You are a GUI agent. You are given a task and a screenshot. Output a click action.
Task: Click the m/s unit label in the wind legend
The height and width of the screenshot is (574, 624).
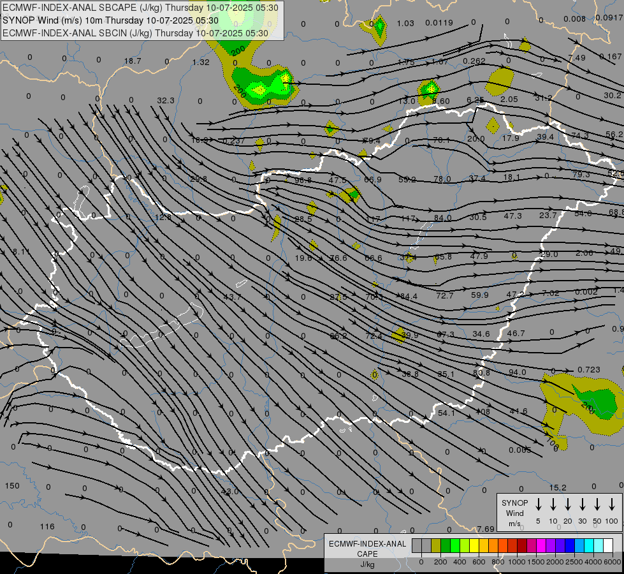point(514,524)
